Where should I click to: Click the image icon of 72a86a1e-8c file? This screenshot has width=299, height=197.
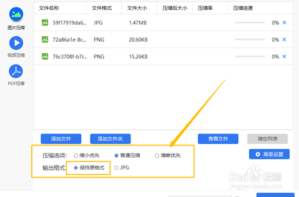pyautogui.click(x=45, y=40)
